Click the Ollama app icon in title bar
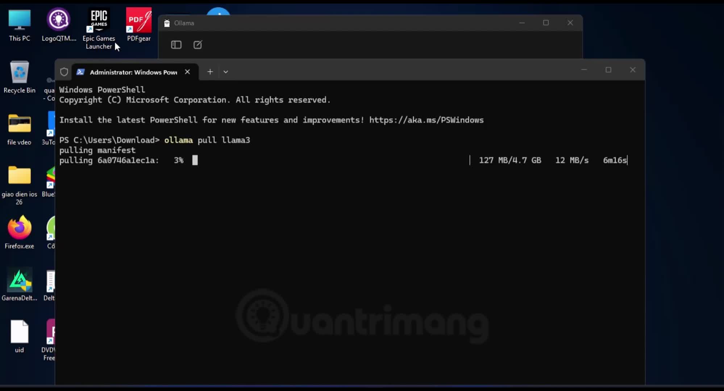The image size is (724, 391). point(167,23)
